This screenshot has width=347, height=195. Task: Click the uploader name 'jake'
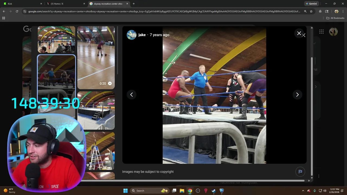coord(142,35)
